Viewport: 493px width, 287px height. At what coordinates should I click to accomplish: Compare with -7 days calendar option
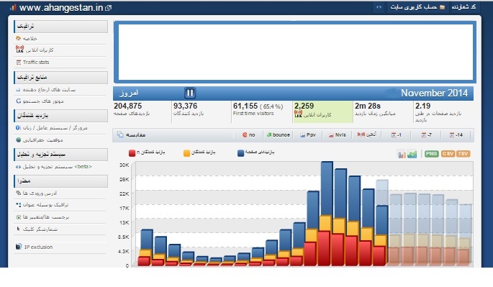pos(427,135)
